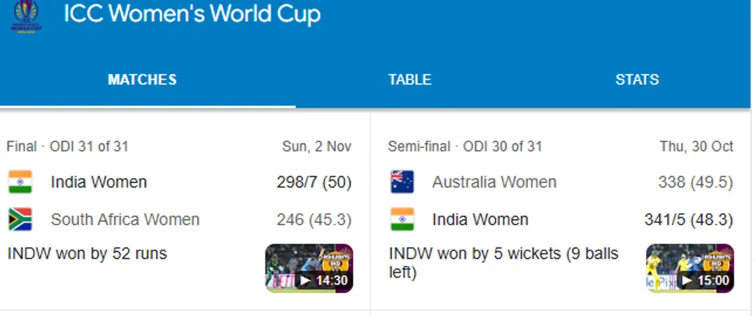Image resolution: width=756 pixels, height=316 pixels.
Task: Click India's 298/7 (50) score
Action: (314, 182)
